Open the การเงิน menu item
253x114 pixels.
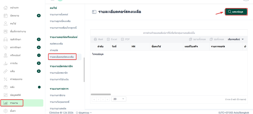pos(22,63)
